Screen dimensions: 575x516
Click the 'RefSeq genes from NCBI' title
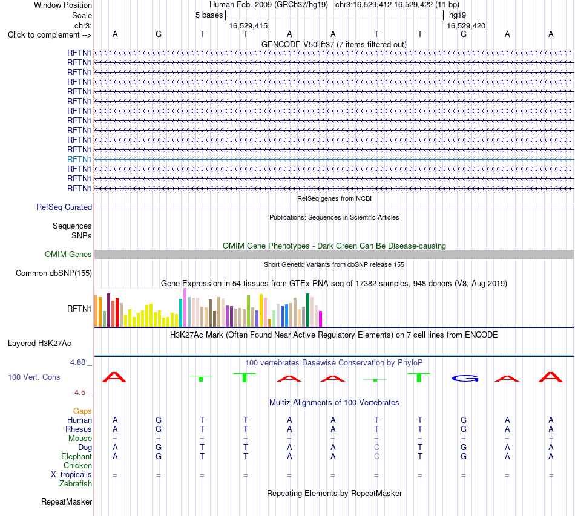pyautogui.click(x=334, y=198)
